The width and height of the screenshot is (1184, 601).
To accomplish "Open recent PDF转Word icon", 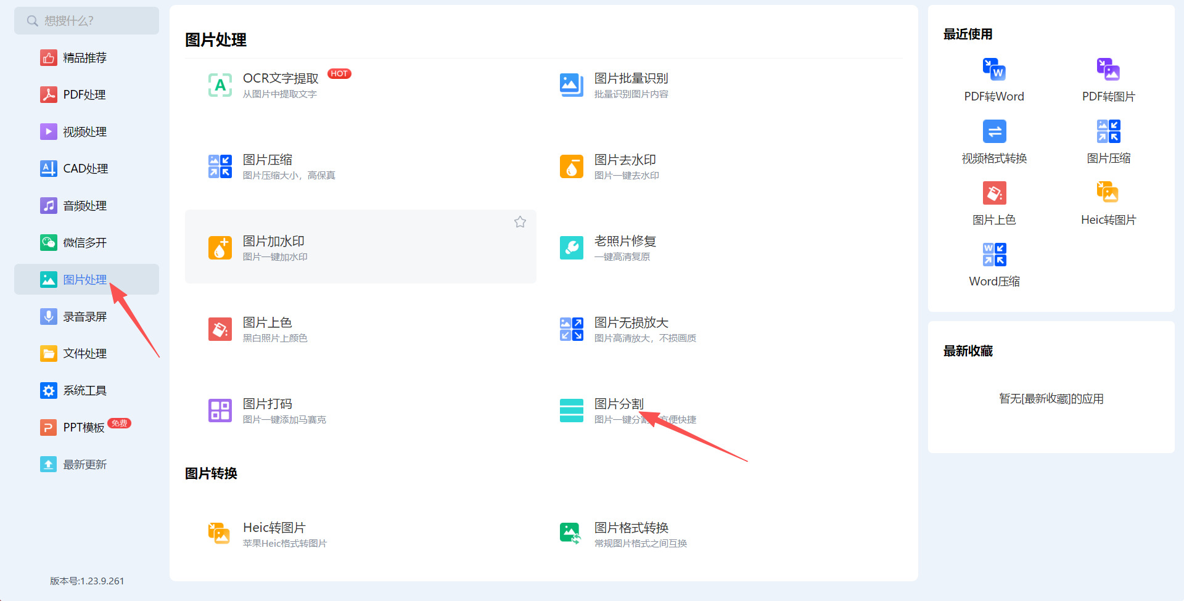I will point(994,69).
